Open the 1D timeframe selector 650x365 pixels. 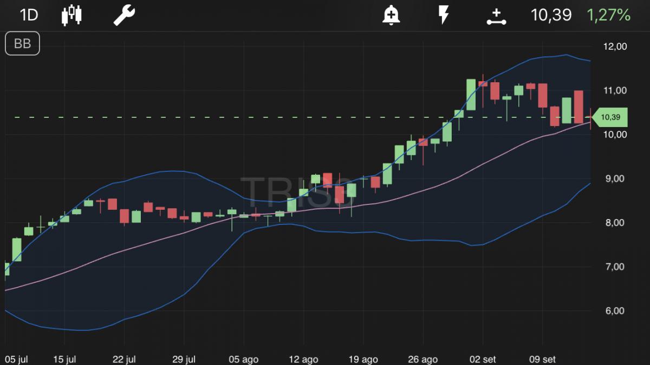pos(28,15)
